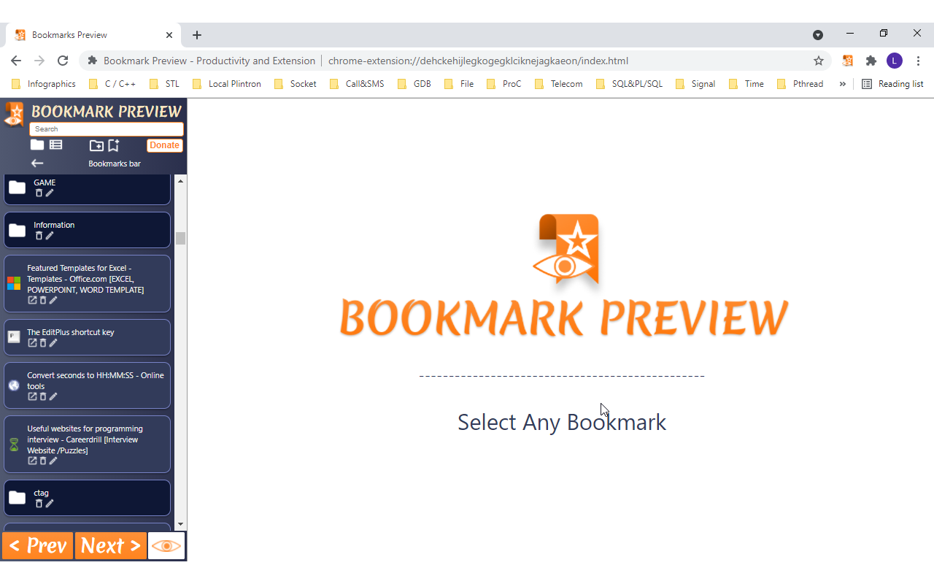The width and height of the screenshot is (934, 584).
Task: Open the Chrome extensions puzzle icon
Action: point(871,61)
